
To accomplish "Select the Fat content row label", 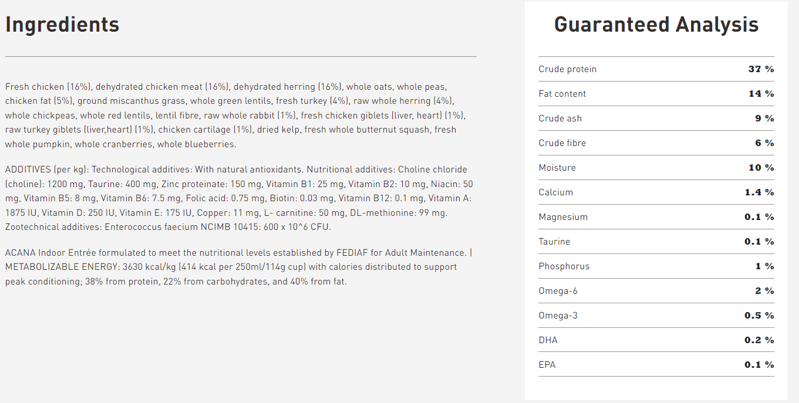I will tap(562, 94).
